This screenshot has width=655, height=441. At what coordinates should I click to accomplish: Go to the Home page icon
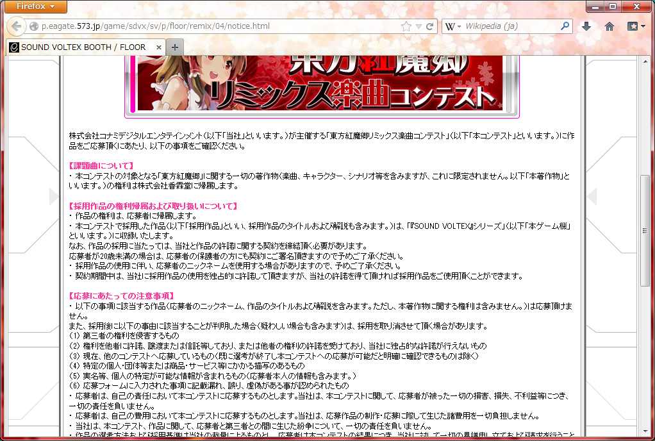[609, 27]
